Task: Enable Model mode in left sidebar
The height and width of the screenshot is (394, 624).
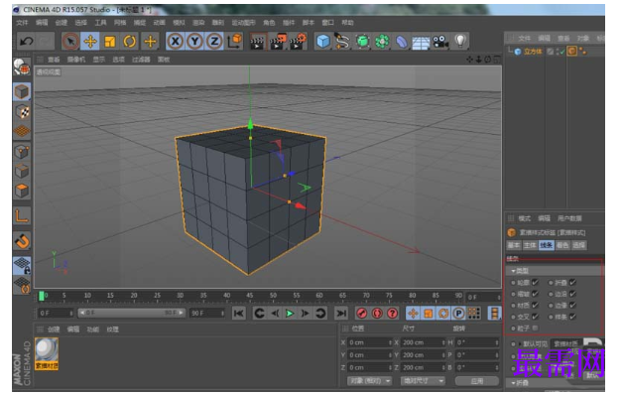Action: (22, 92)
